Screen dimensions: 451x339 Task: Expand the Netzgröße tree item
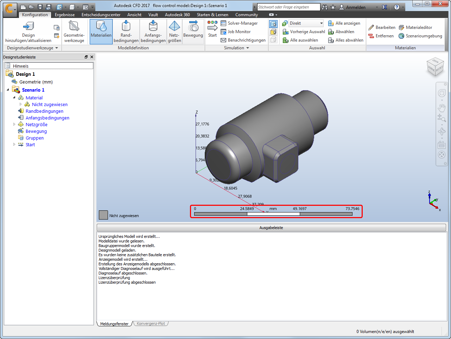coord(14,124)
